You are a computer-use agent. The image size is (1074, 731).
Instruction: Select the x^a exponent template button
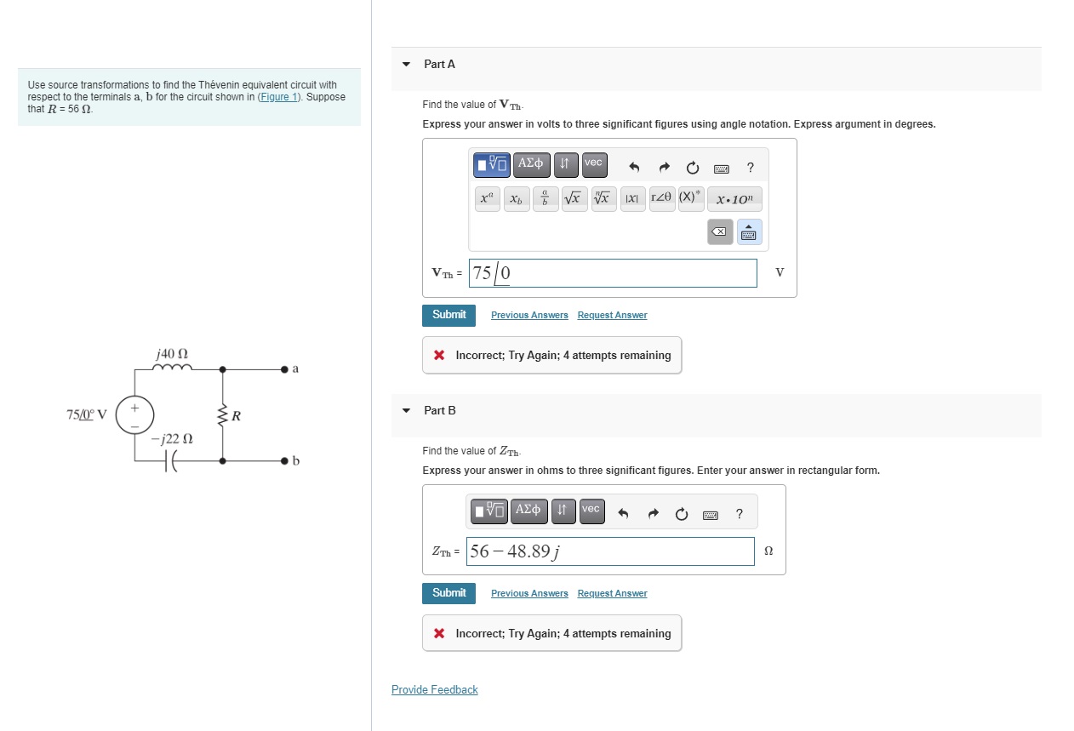coord(487,198)
